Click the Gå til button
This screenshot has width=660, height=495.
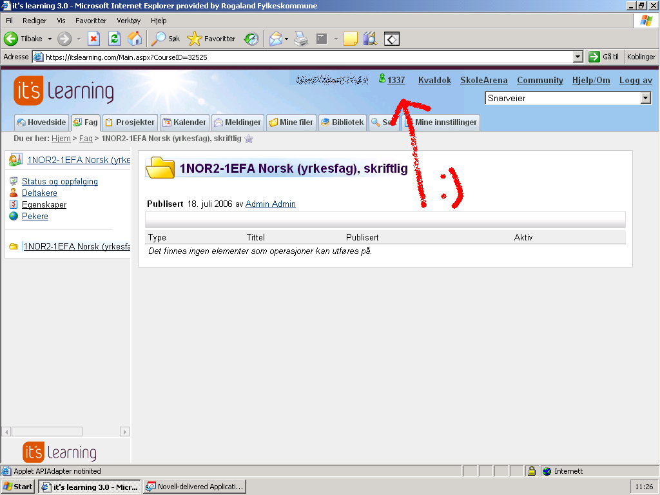604,57
